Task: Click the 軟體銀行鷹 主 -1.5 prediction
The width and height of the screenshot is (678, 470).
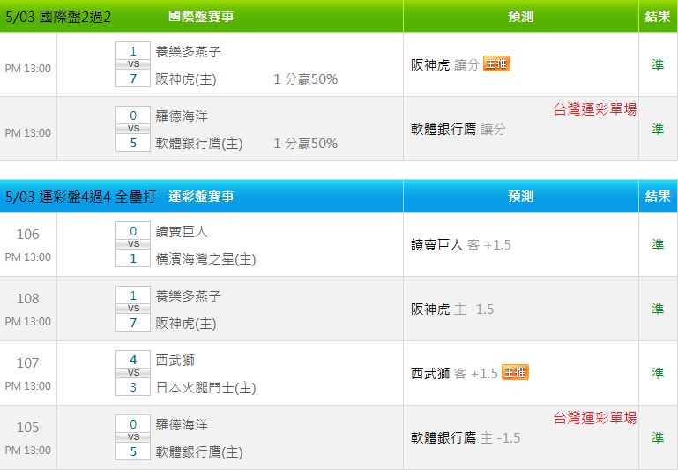Action: (x=466, y=438)
